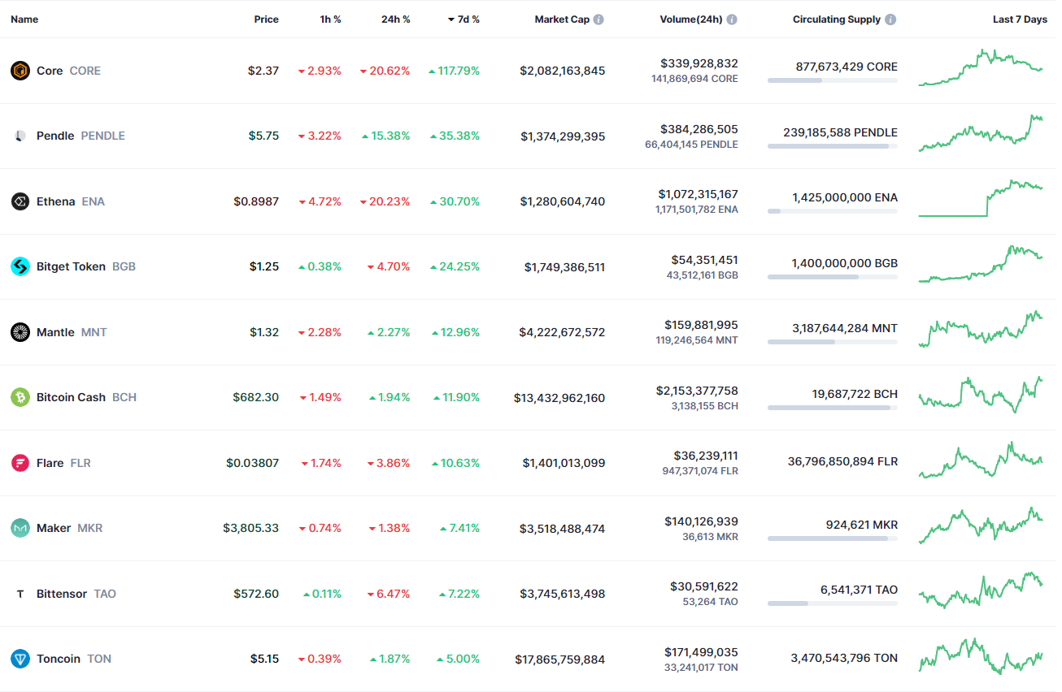Screen dimensions: 1062x692
Task: Click Ethena's circulating supply progress bar
Action: point(833,211)
